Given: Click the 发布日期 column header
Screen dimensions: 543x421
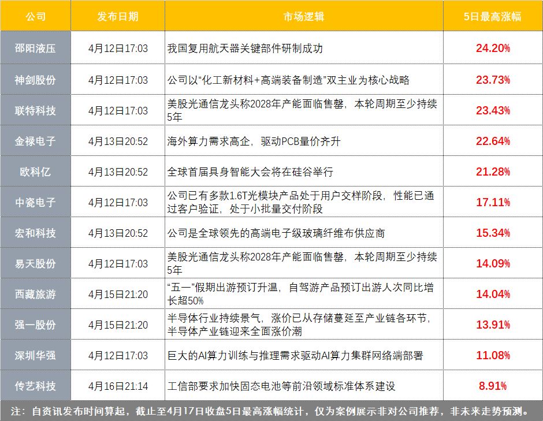Looking at the screenshot, I should click(118, 16).
